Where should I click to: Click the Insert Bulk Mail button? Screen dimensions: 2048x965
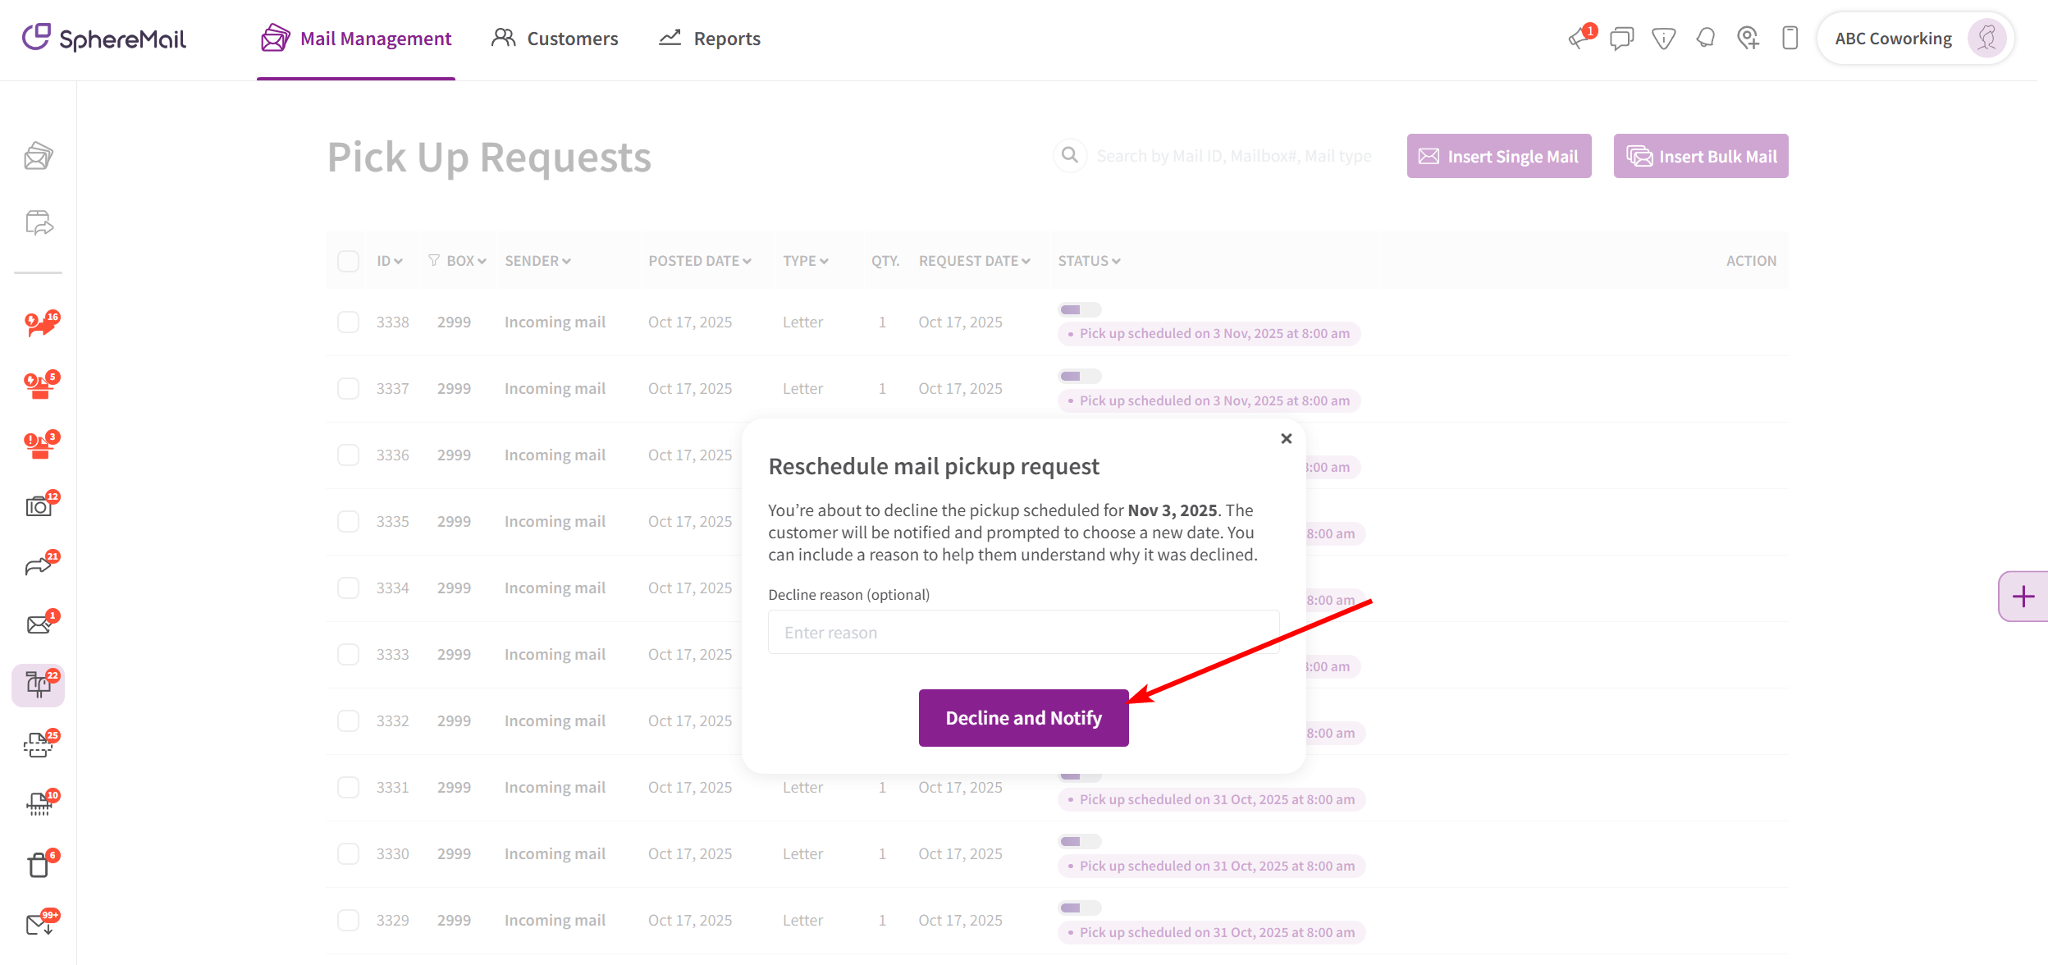(1700, 156)
